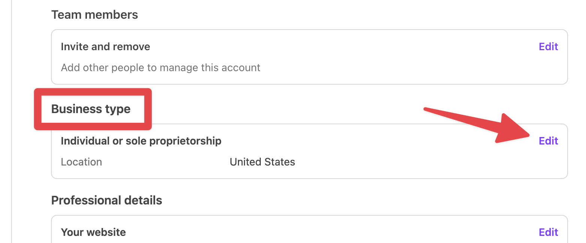Click the word 'proprietorship' in the business type
586x243 pixels.
(x=185, y=141)
